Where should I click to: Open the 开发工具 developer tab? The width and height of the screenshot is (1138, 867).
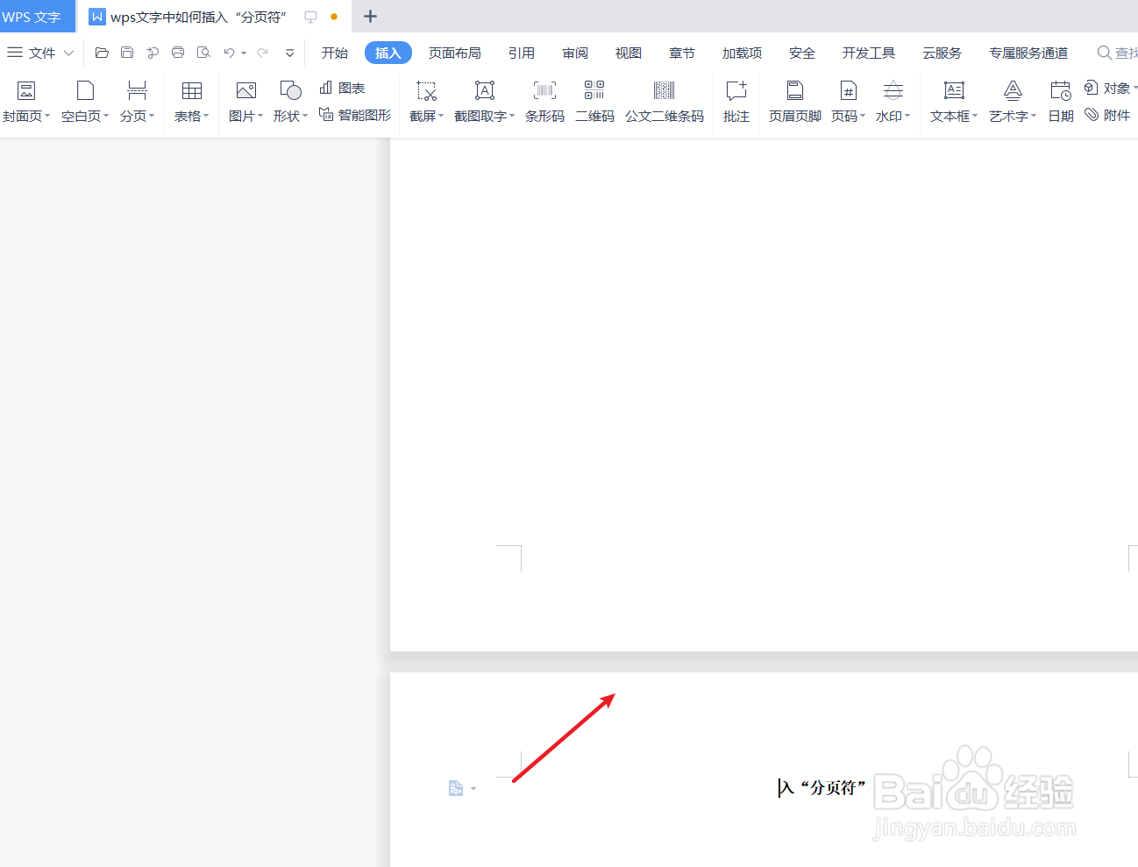click(869, 53)
